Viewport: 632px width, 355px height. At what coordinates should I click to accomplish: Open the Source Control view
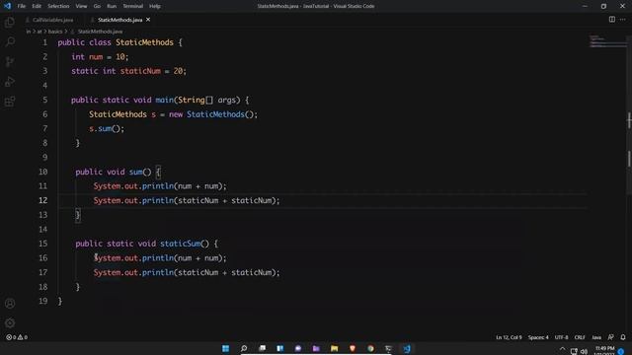(10, 61)
